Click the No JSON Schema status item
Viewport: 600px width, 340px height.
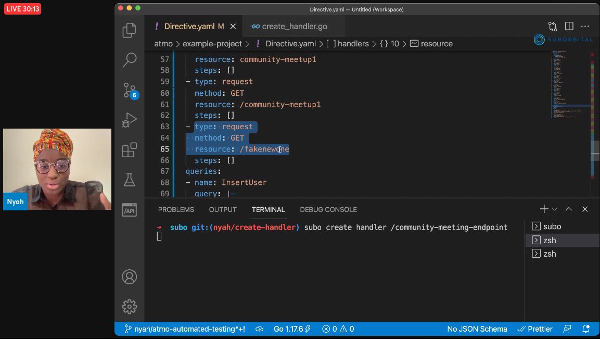coord(477,329)
